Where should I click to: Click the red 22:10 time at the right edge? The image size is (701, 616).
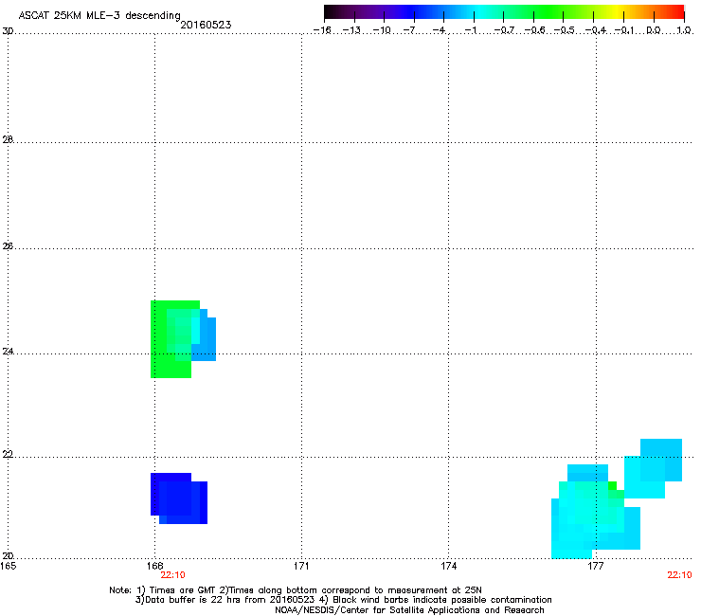point(679,575)
